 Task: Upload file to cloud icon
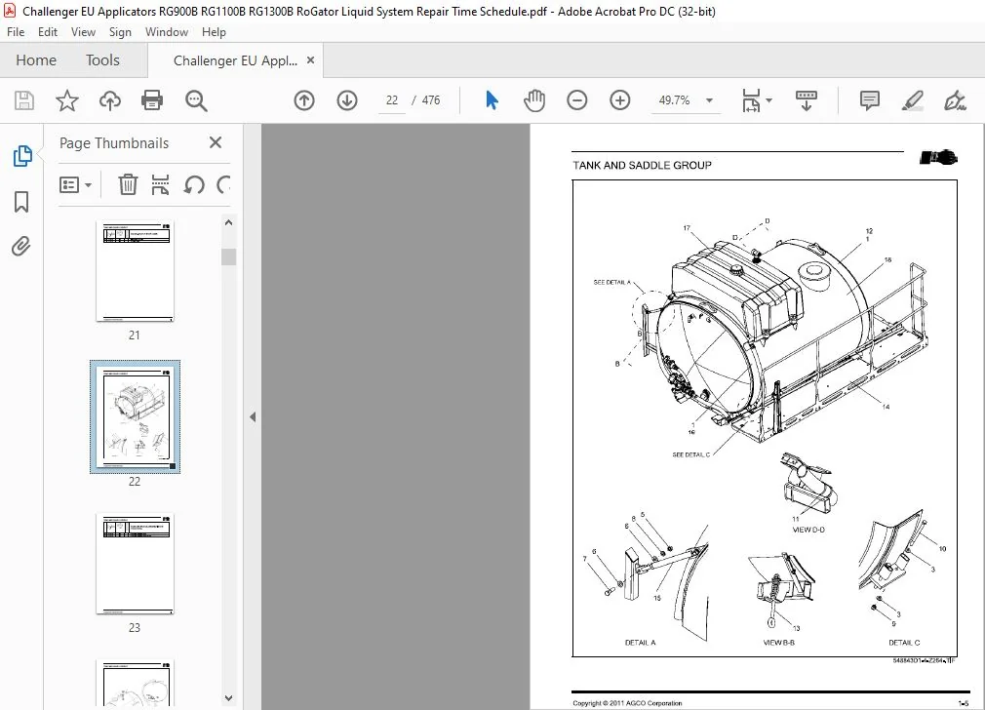point(110,100)
